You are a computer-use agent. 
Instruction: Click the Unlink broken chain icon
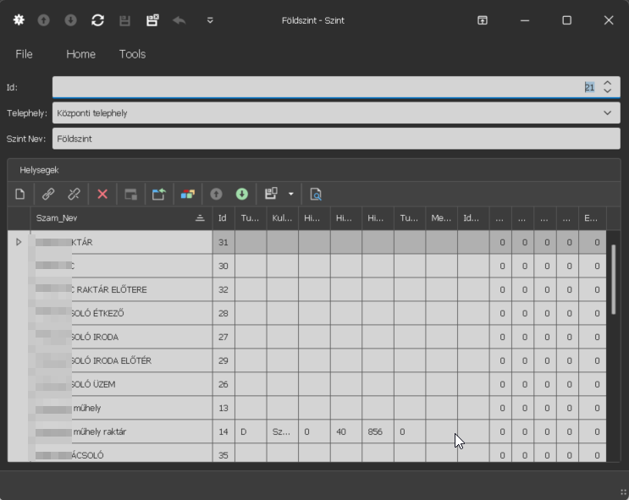(74, 194)
